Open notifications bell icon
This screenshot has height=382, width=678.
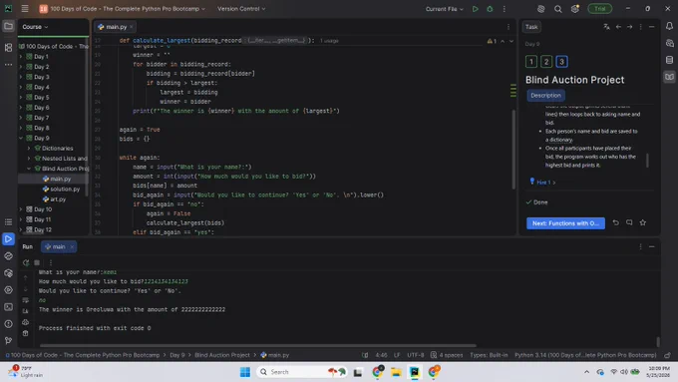[669, 26]
